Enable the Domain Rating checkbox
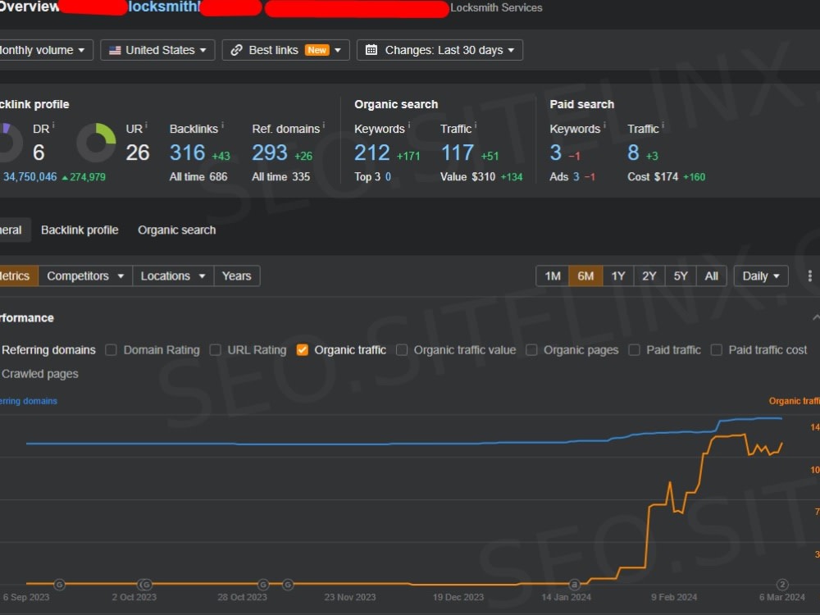 [111, 350]
